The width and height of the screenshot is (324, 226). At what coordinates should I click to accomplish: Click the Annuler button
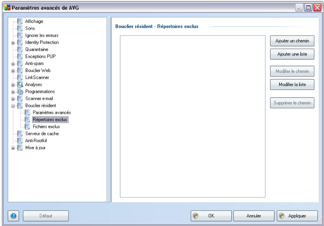(x=254, y=216)
